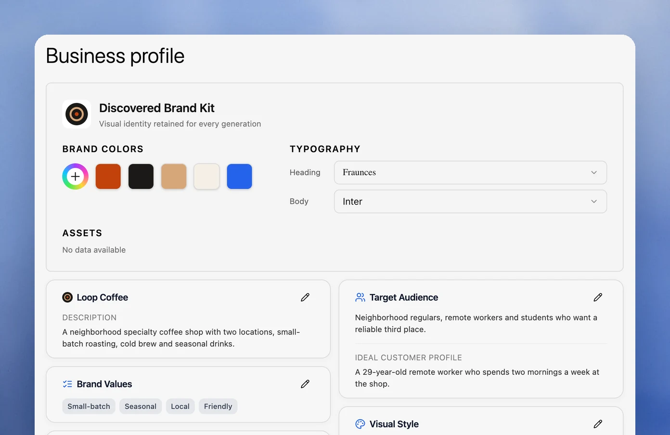
Task: Click the BRAND COLORS section label
Action: pos(103,149)
